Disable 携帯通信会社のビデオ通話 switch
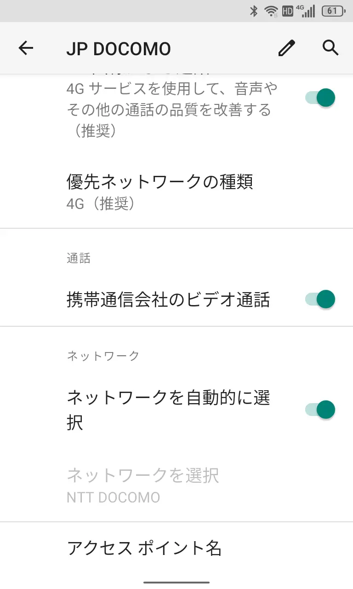353x589 pixels. click(320, 299)
